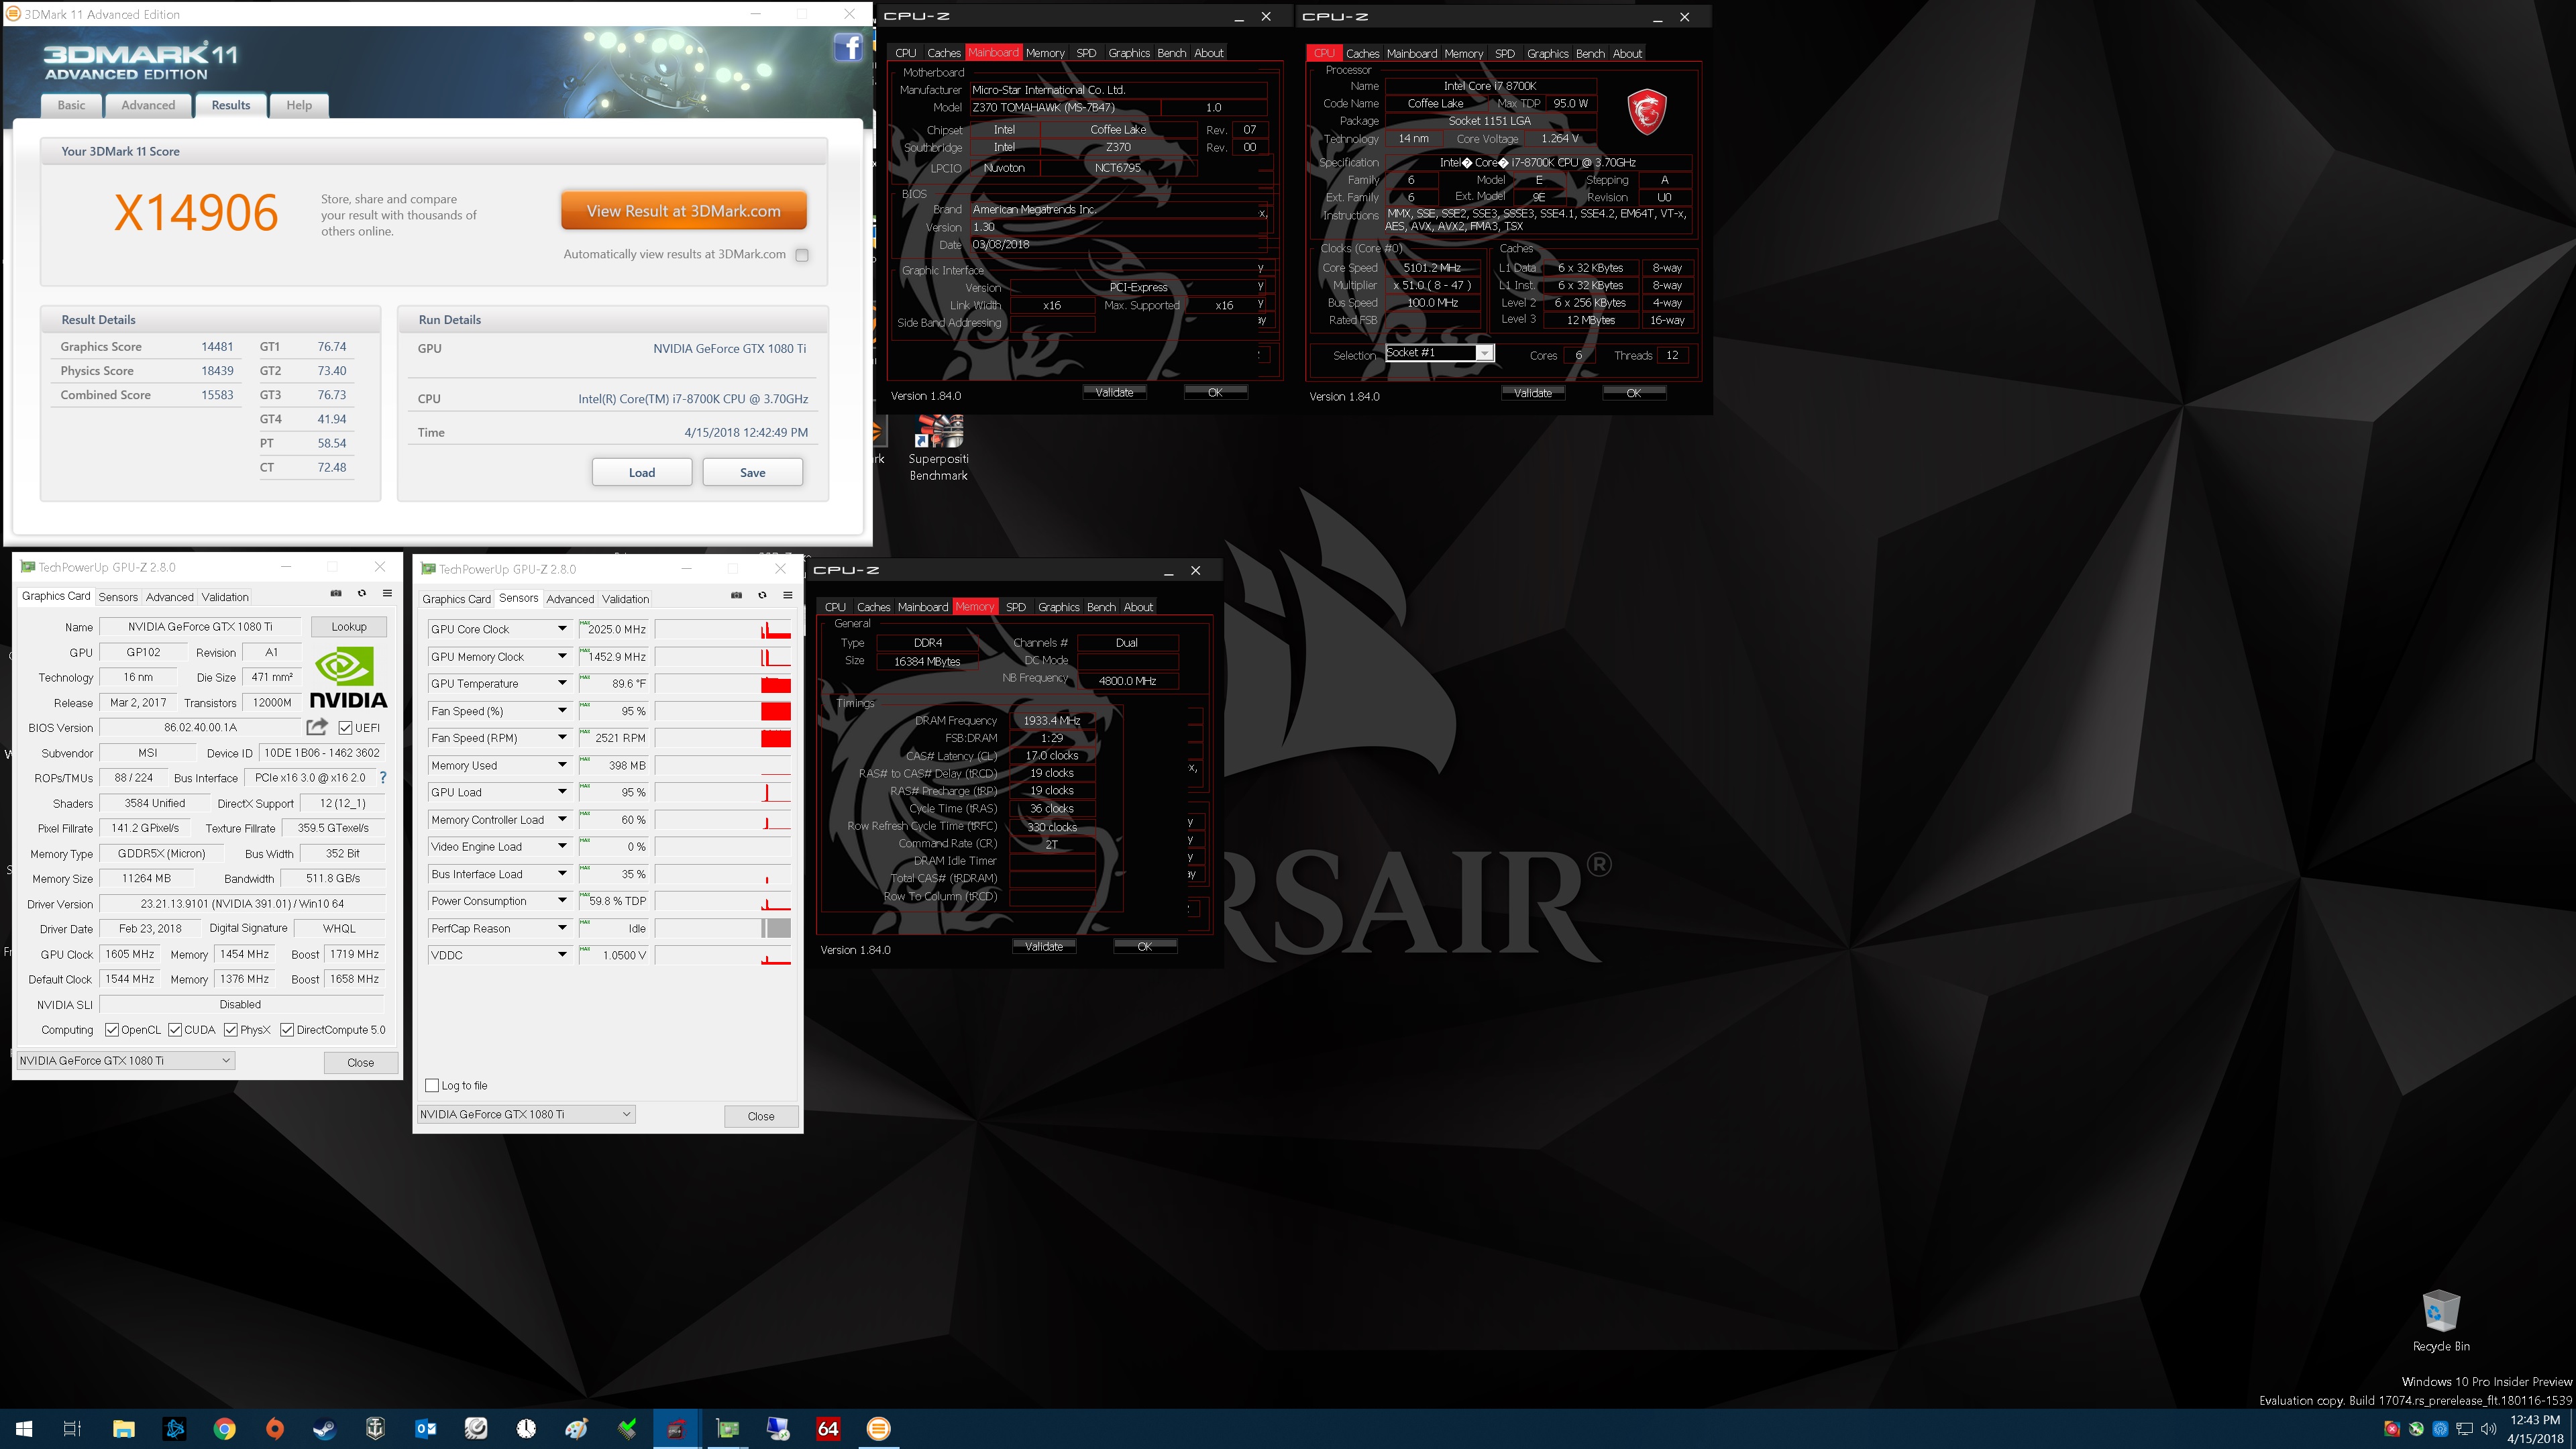This screenshot has width=2576, height=1449.
Task: Click the GPU Temperature sensor graph
Action: click(723, 683)
